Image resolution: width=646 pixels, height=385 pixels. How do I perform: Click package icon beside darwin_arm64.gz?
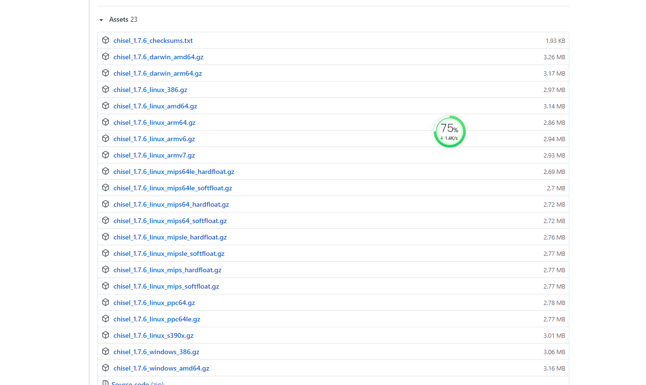[106, 73]
